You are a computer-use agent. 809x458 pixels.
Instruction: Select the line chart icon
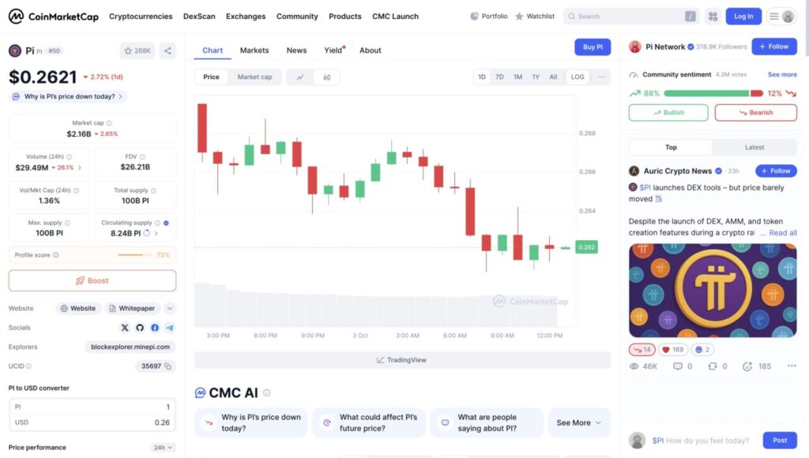[300, 77]
